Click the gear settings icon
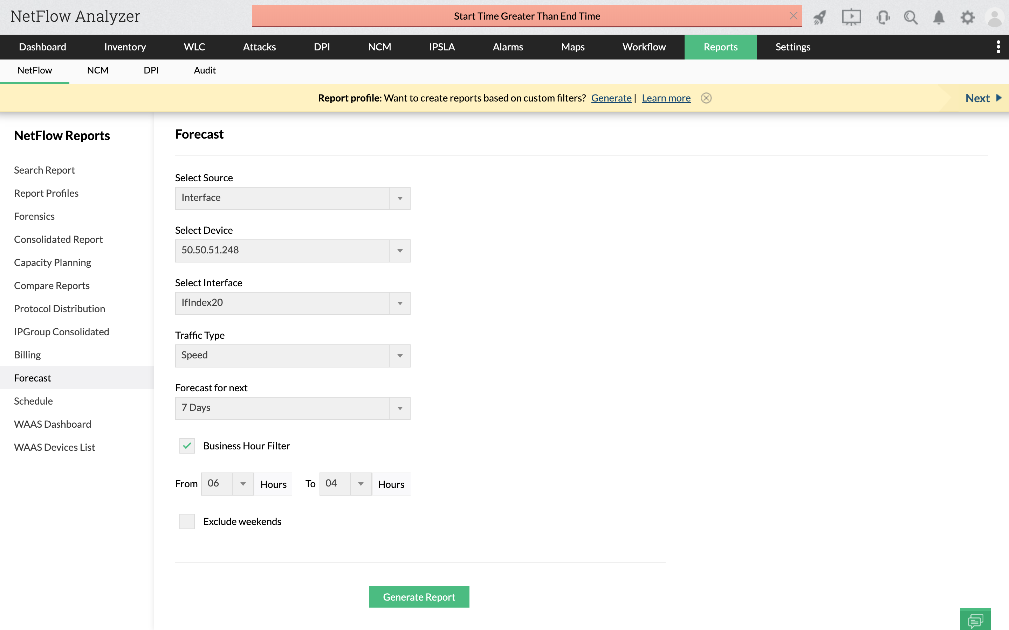1009x630 pixels. point(967,17)
